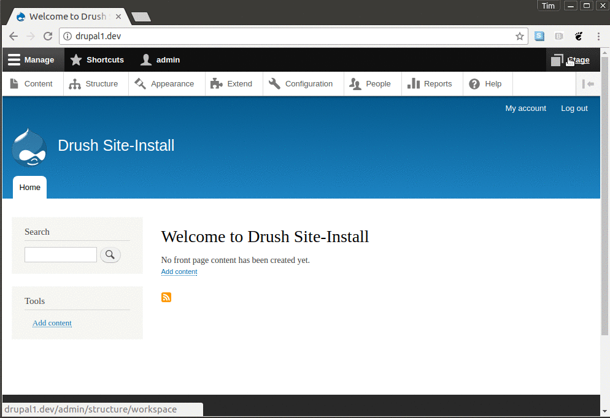Open Appearance via the paintbrush icon
This screenshot has width=610, height=418.
(141, 83)
